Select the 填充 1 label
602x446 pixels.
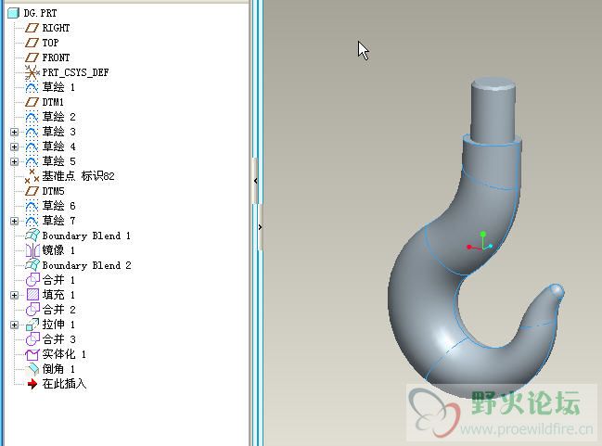tap(58, 295)
